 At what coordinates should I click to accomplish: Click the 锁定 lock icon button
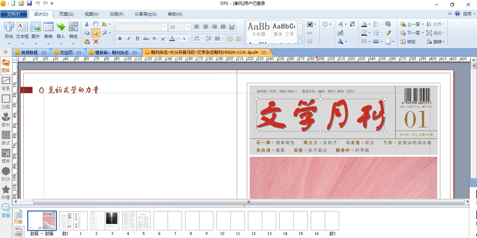408,41
